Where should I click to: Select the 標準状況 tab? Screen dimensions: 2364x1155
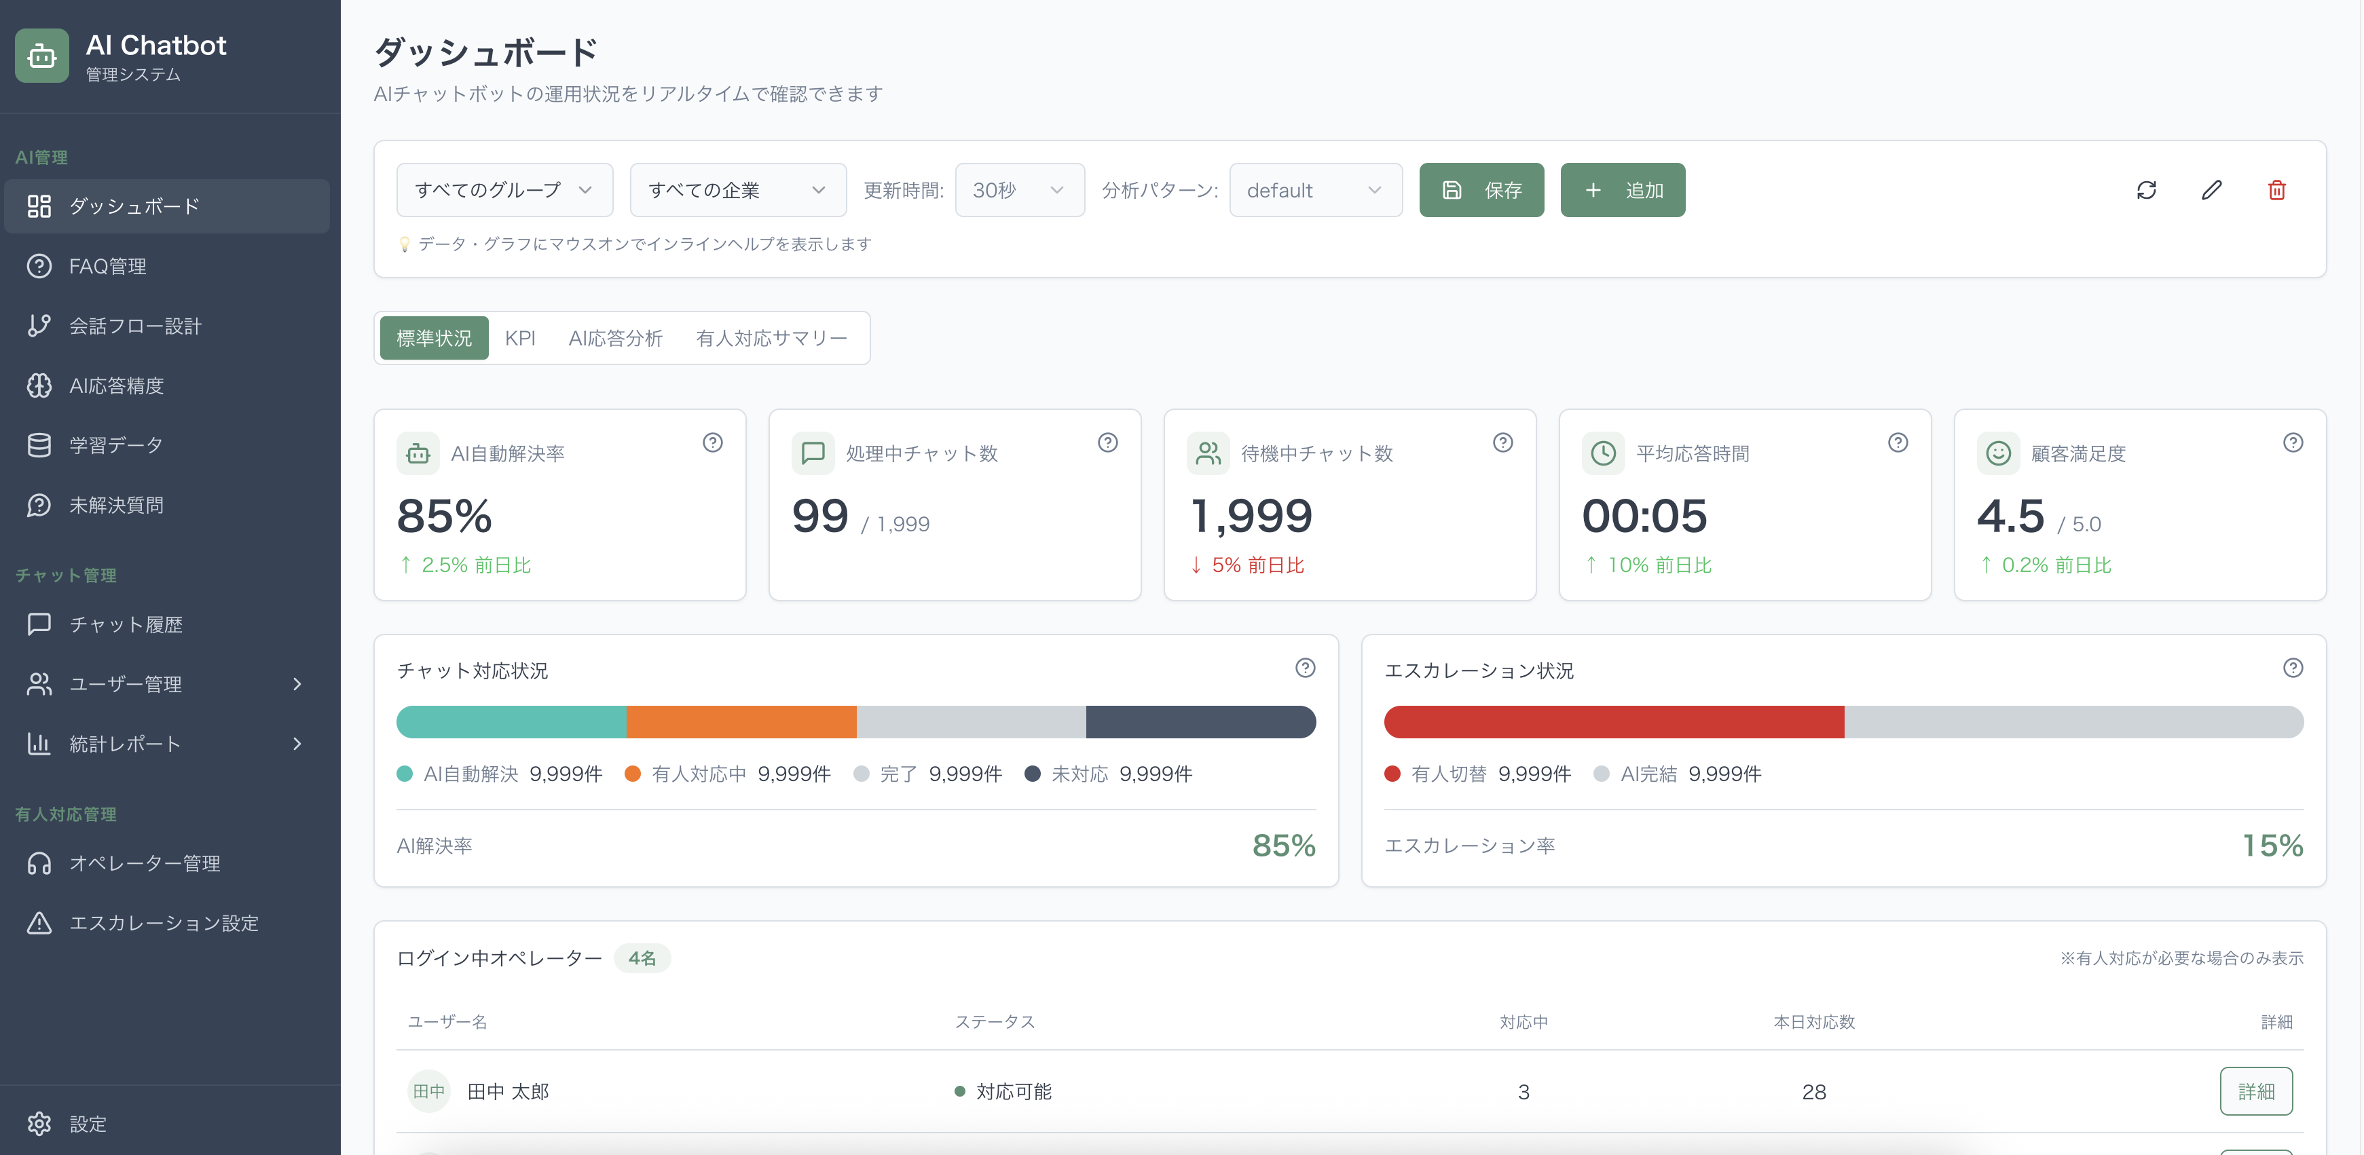[434, 339]
